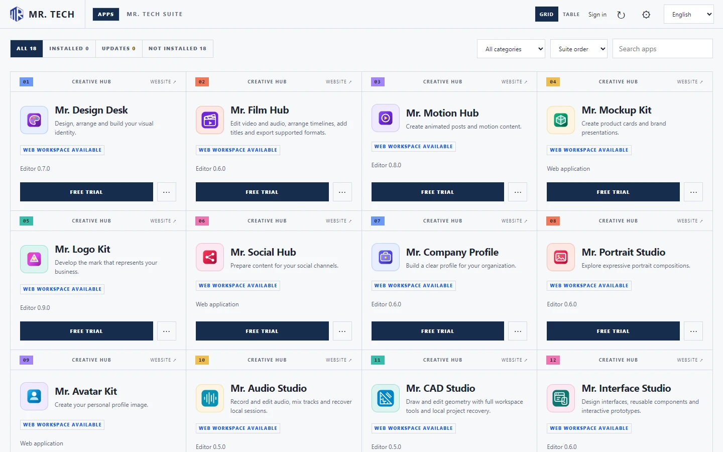Screen dimensions: 723x452
Task: Select the Not Installed 18 tab
Action: pos(178,49)
